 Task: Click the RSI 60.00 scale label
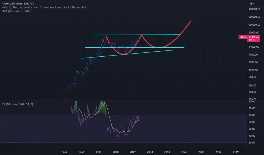click(x=252, y=122)
